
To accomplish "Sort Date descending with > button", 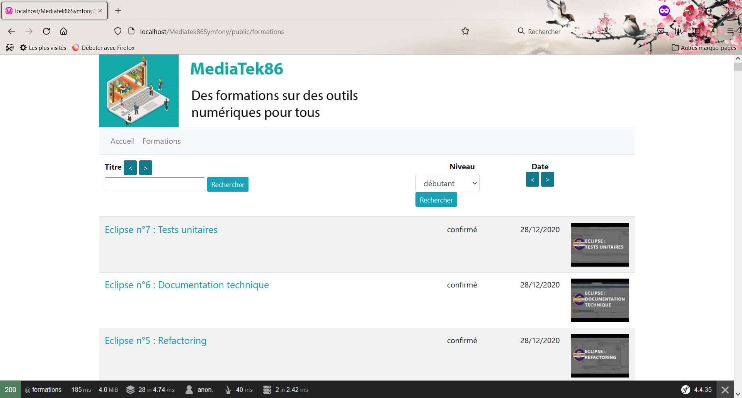I will [548, 179].
